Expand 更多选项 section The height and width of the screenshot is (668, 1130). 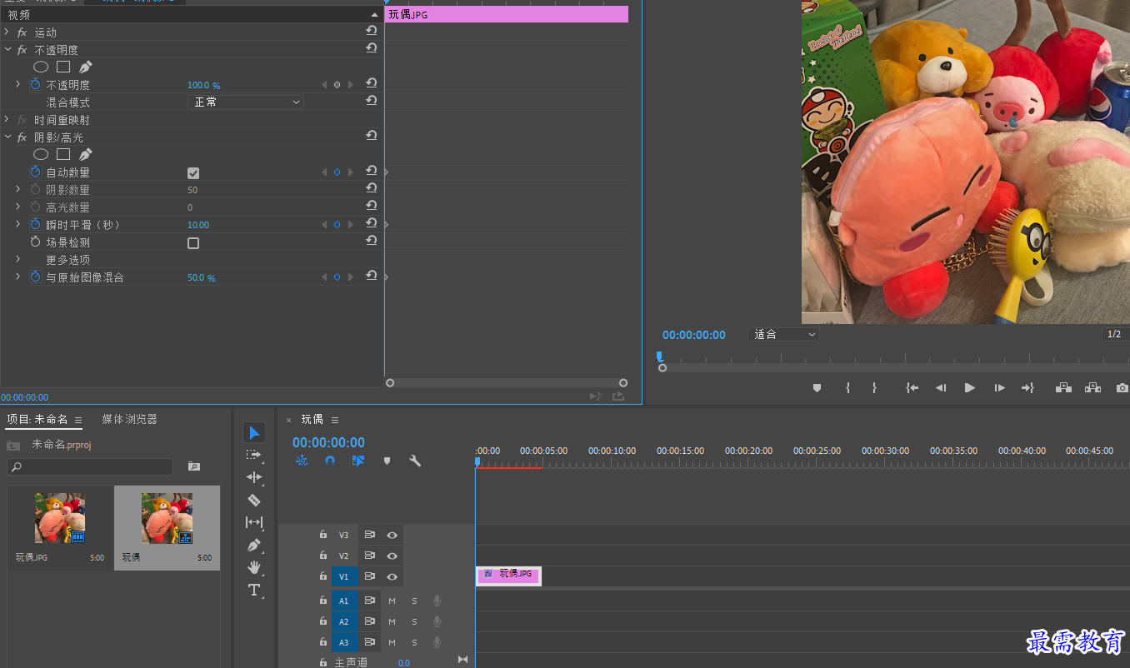click(17, 260)
